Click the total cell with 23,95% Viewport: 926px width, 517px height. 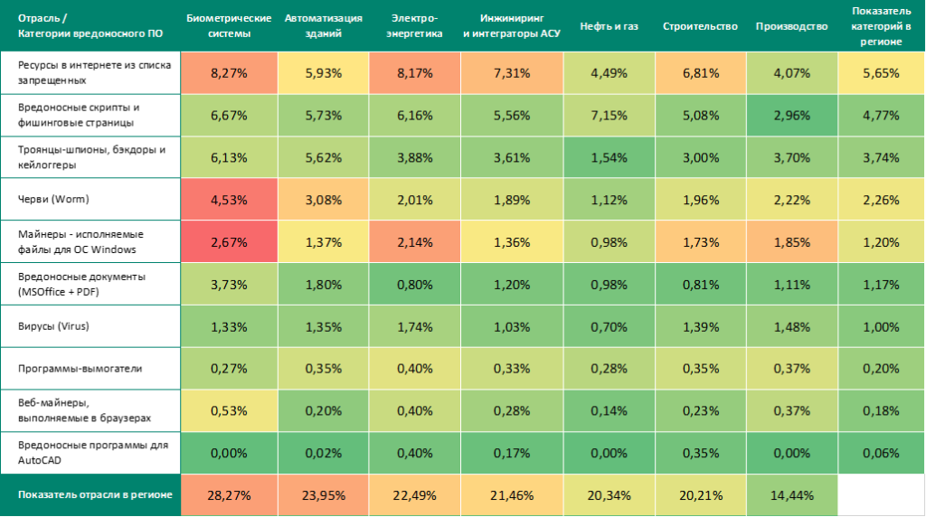pyautogui.click(x=323, y=495)
